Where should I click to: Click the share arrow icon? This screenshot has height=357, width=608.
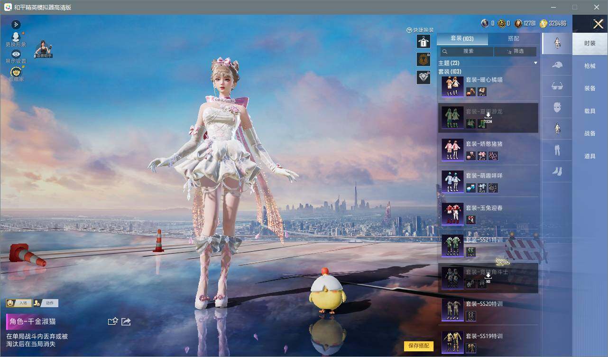pos(126,321)
